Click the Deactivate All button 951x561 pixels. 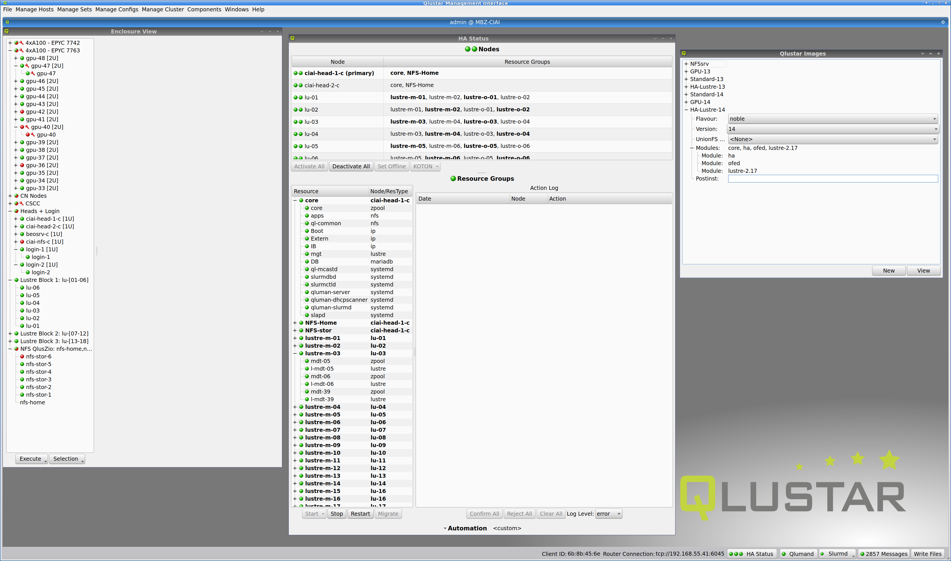coord(351,166)
